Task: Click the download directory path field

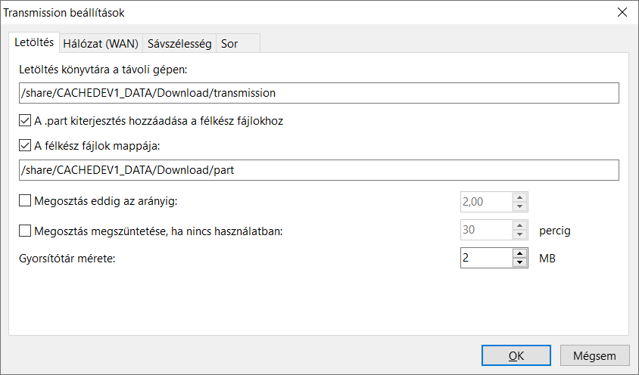Action: click(319, 93)
